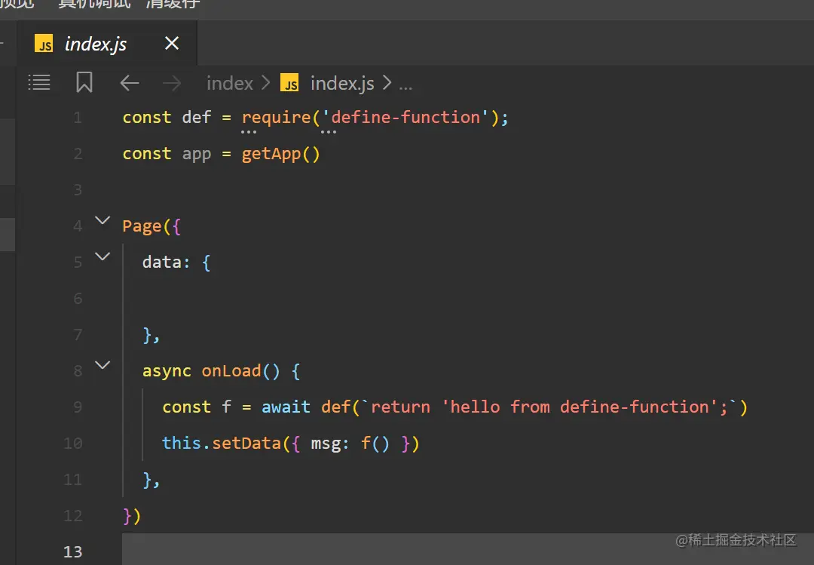Viewport: 814px width, 565px height.
Task: Open the outline list icon in toolbar
Action: coord(39,83)
